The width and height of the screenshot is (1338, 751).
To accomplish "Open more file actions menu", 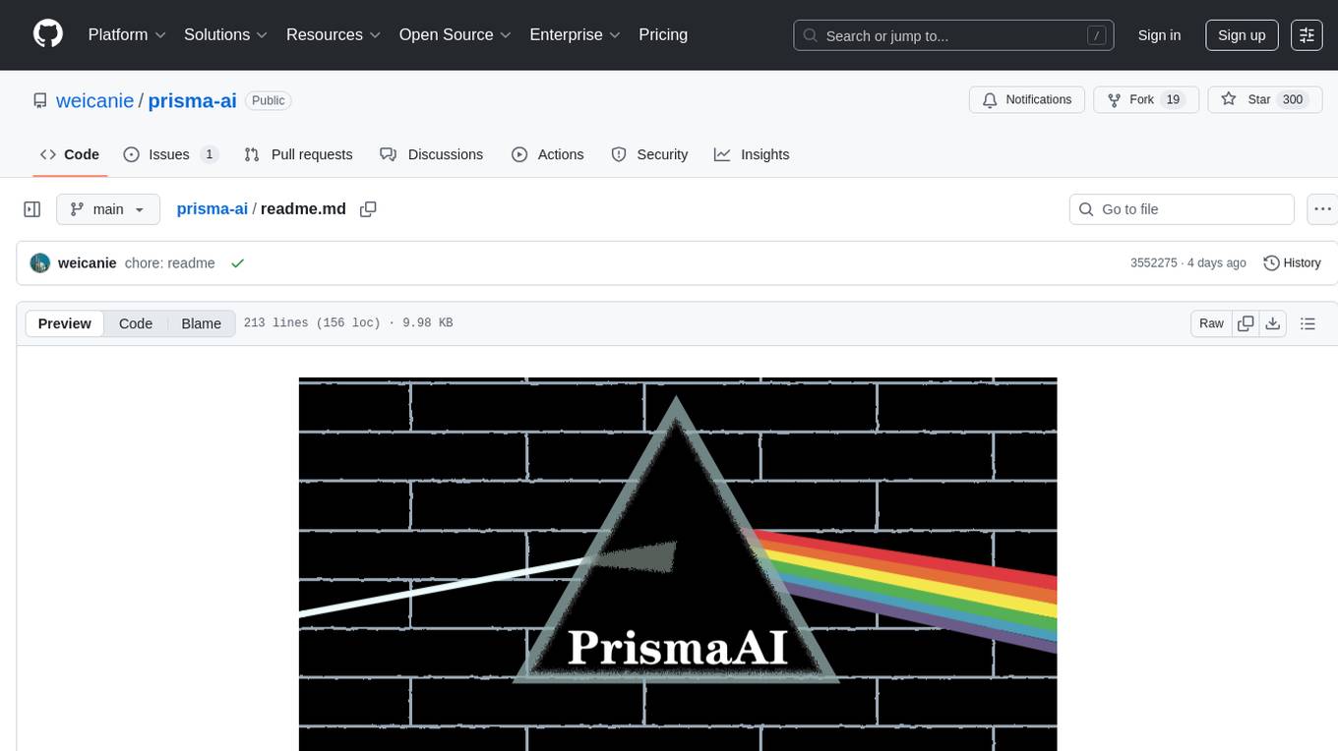I will [1323, 209].
